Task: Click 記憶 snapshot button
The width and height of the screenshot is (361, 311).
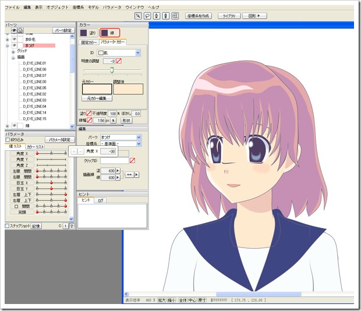Action: [x=36, y=226]
